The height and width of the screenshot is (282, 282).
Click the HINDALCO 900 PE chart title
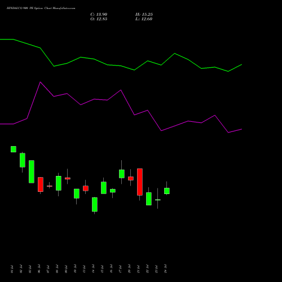(x=41, y=8)
